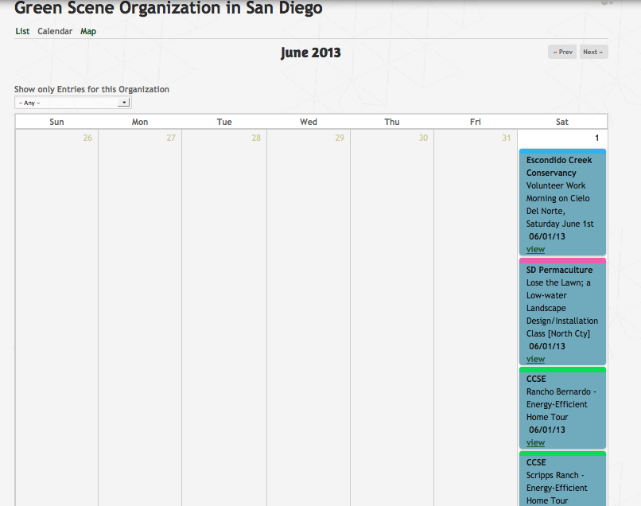The width and height of the screenshot is (641, 506).
Task: Select day 26 in the Sunday column
Action: pos(87,138)
